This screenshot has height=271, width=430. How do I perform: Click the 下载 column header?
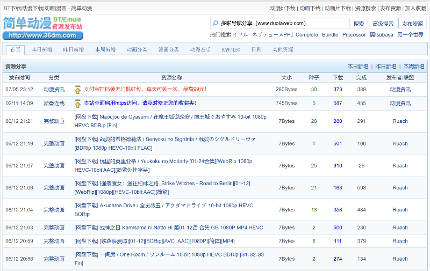click(338, 78)
